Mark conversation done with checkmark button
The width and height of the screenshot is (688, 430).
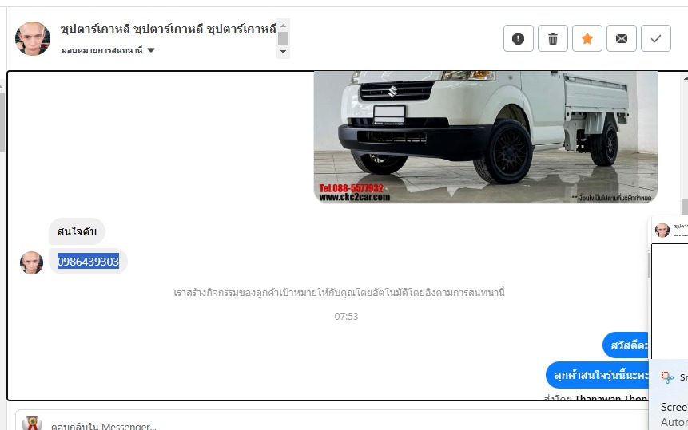(656, 38)
